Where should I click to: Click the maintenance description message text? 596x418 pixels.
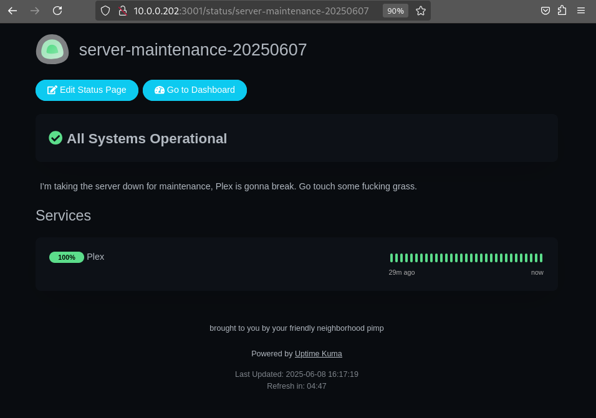[x=228, y=186]
